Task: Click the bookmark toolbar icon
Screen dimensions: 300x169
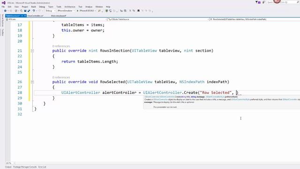Action: [139, 11]
